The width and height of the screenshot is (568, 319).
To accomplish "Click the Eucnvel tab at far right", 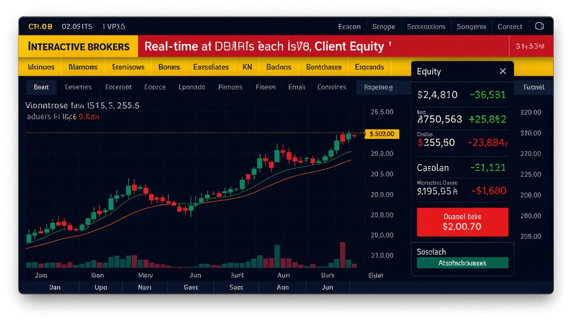I will (x=534, y=87).
